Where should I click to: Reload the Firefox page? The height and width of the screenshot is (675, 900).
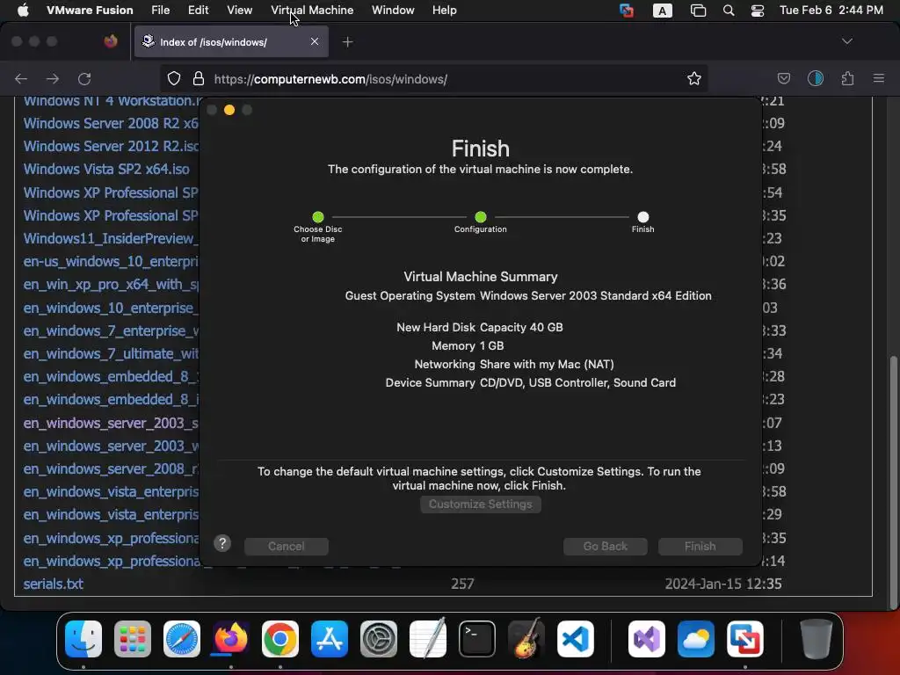coord(84,78)
